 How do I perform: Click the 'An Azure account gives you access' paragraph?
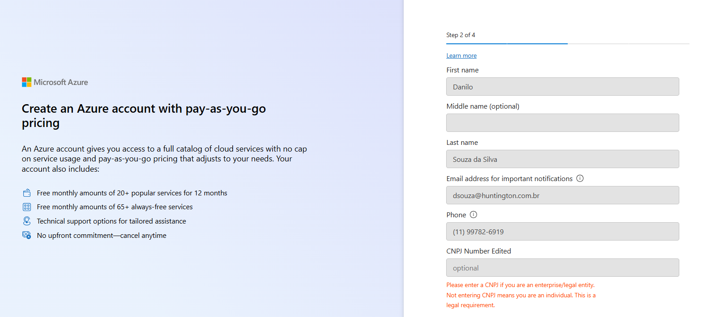tap(164, 159)
